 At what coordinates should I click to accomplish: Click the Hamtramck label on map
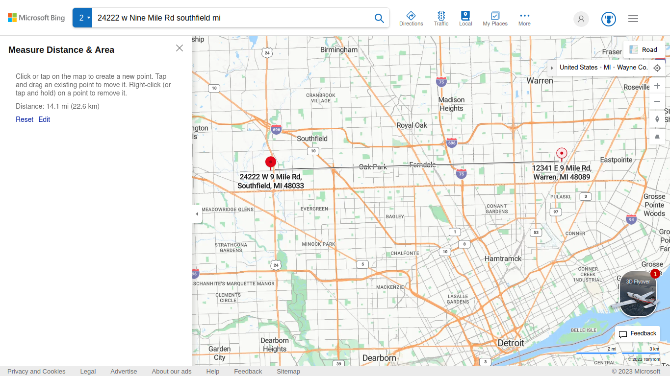click(503, 258)
